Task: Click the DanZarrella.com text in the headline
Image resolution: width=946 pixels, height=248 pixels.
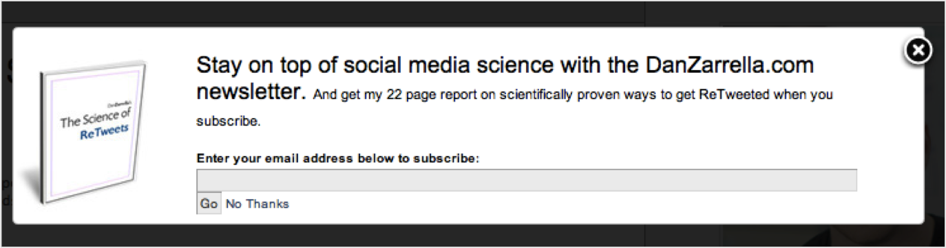Action: 730,66
